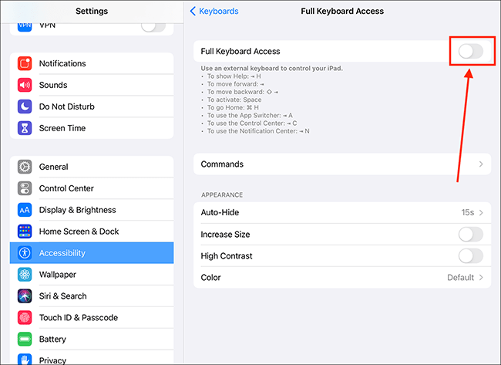Open Home Screen & Dock settings
Viewport: 501px width, 365px height.
click(92, 232)
